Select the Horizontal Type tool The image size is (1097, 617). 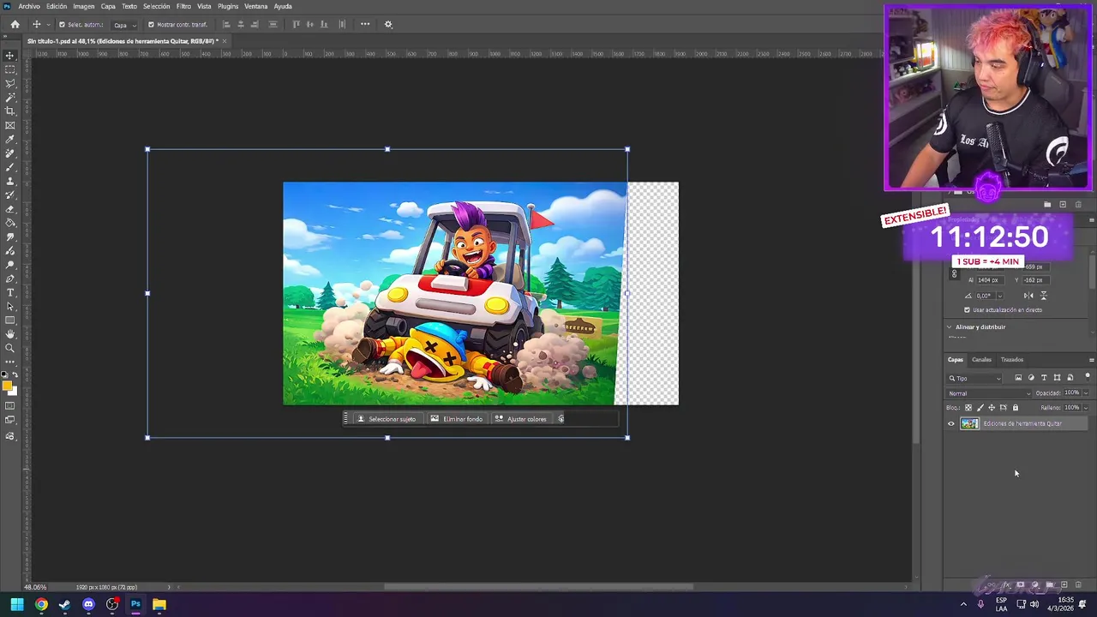(10, 292)
